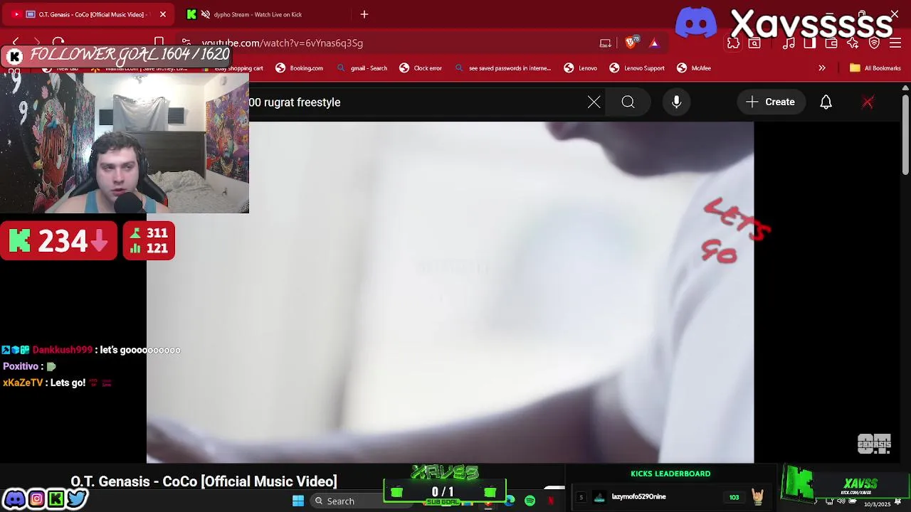Run YouTube search with magnifier icon
The width and height of the screenshot is (911, 512).
point(628,102)
